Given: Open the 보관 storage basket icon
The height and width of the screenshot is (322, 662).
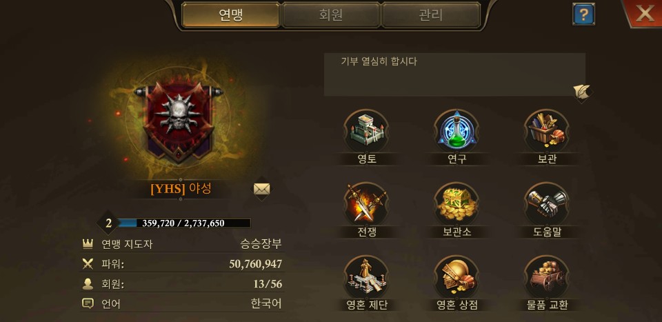Looking at the screenshot, I should click(x=547, y=131).
